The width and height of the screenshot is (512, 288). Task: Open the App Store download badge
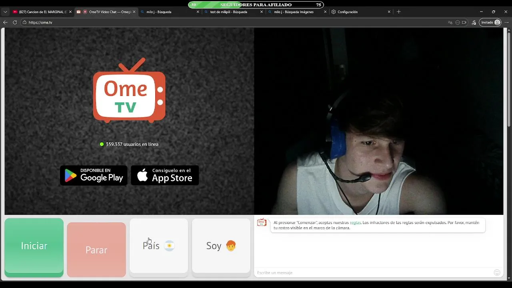click(x=165, y=175)
